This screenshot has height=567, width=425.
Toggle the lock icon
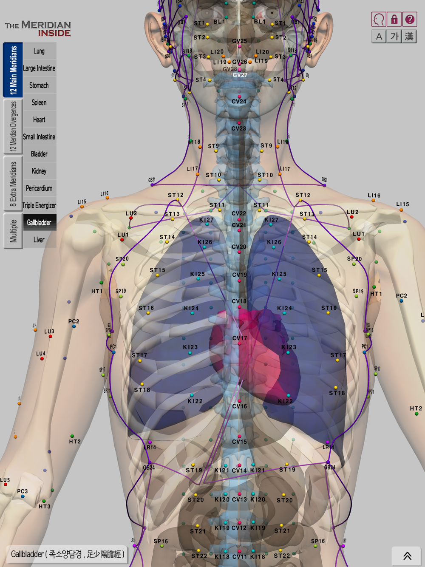pyautogui.click(x=394, y=20)
